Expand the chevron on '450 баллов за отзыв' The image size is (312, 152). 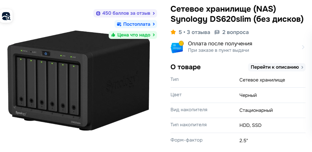(x=154, y=13)
